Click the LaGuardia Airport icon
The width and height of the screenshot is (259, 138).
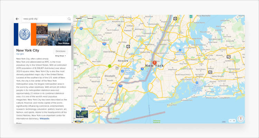tap(180, 50)
